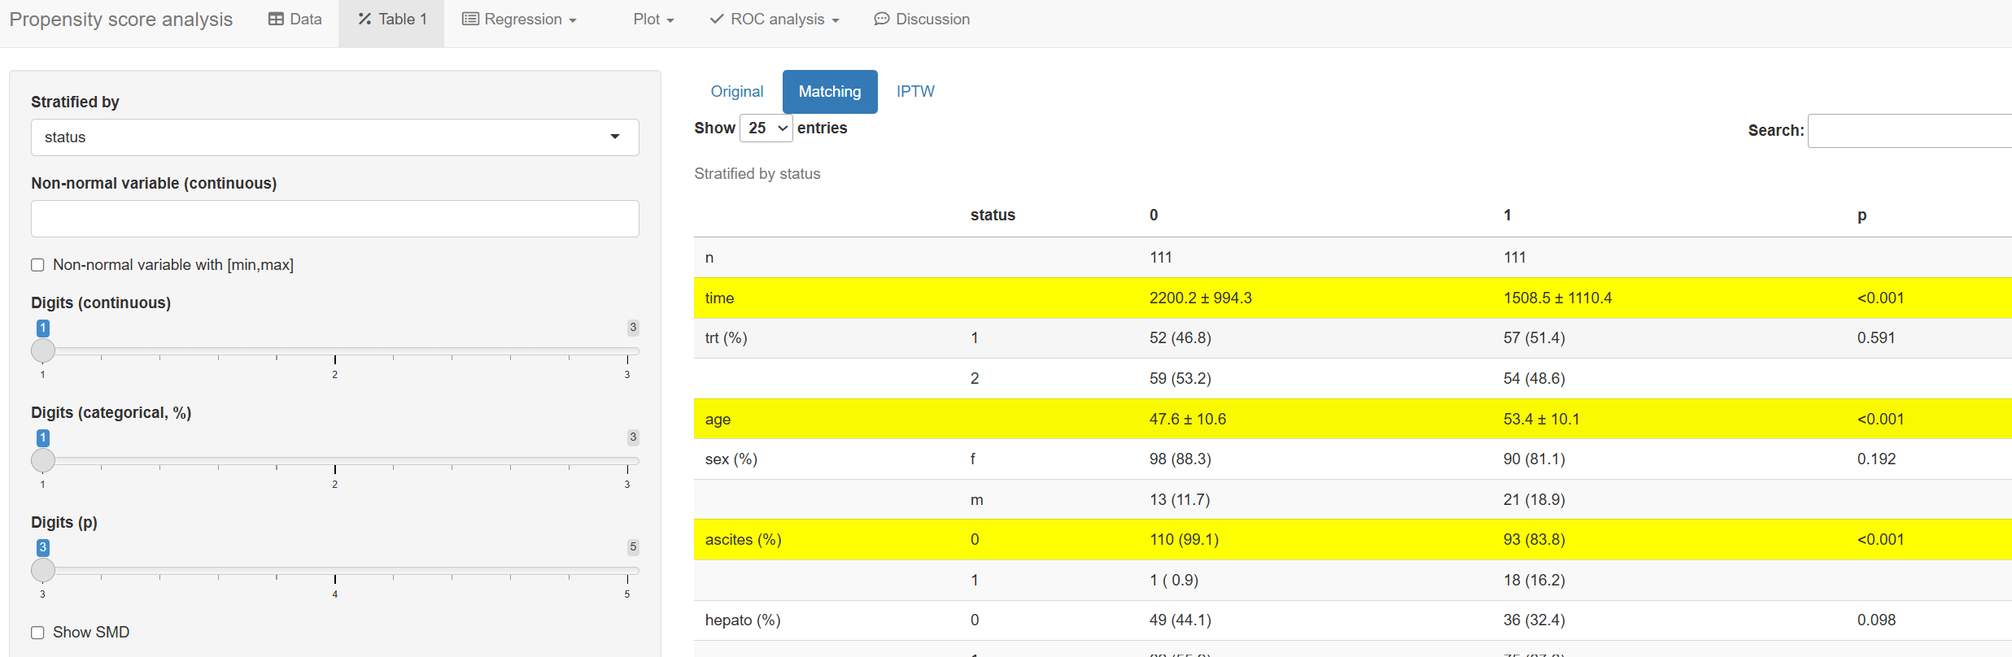The image size is (2012, 657).
Task: Open the Stratified by status dropdown
Action: pyautogui.click(x=334, y=137)
